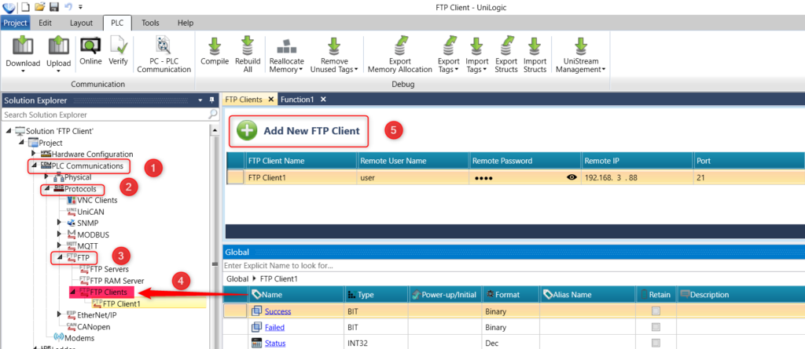
Task: Close the FTP Clients tab
Action: 271,100
